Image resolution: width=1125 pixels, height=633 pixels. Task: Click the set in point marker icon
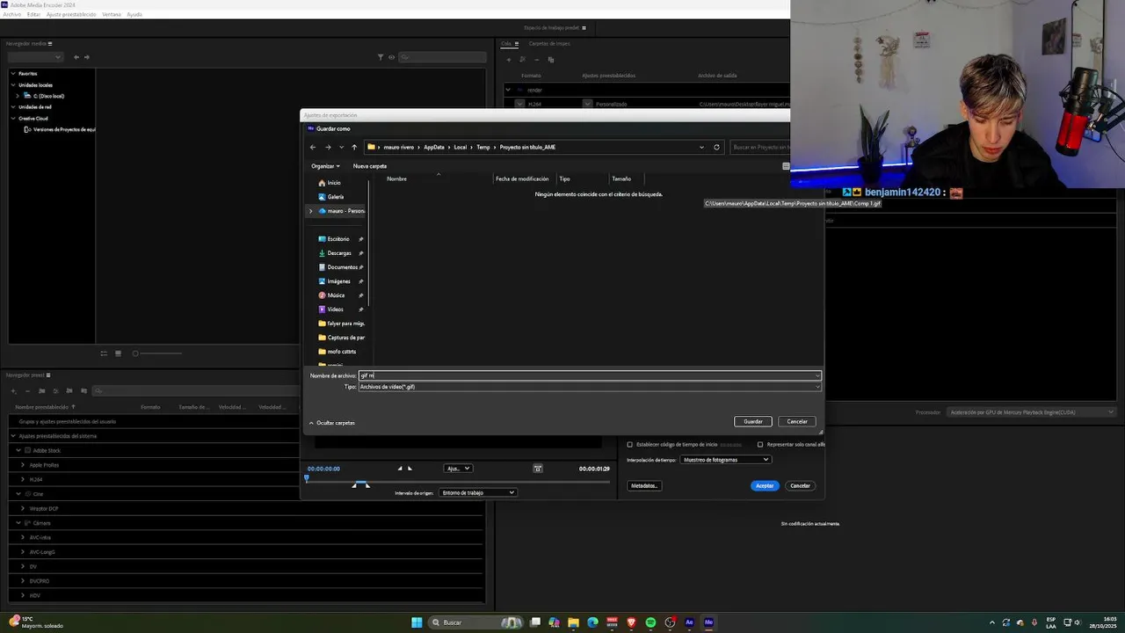click(399, 469)
